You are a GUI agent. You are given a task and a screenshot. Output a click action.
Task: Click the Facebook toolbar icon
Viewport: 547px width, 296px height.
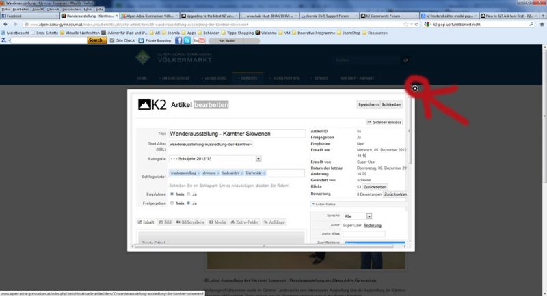(x=178, y=41)
